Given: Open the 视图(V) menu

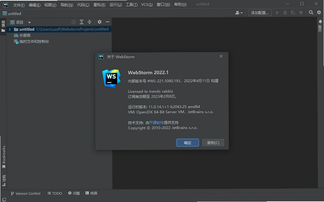Looking at the screenshot, I should (x=50, y=5).
